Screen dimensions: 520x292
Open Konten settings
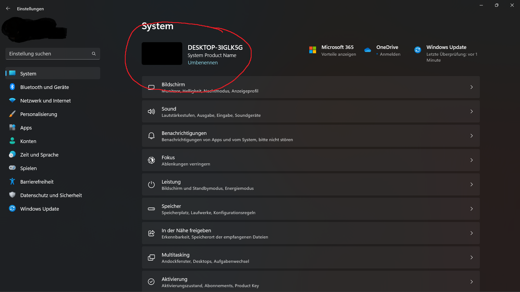coord(28,141)
